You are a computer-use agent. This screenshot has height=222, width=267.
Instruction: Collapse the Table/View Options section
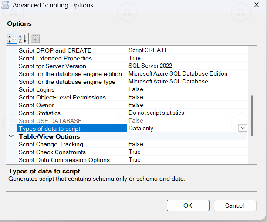11,136
